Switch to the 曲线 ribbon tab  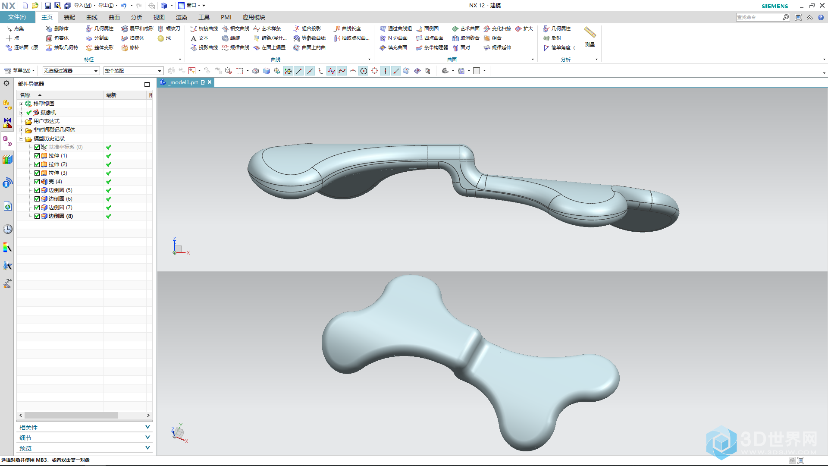92,17
